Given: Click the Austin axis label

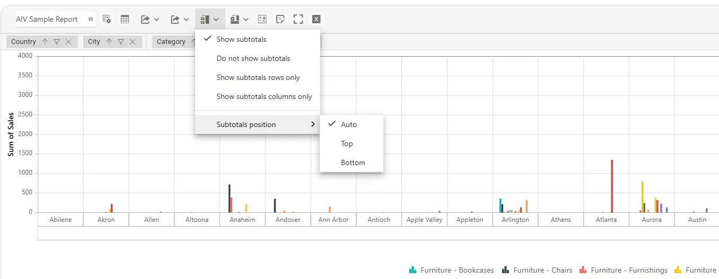Looking at the screenshot, I should click(x=697, y=220).
